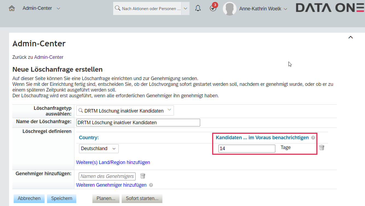Open the notifications bell icon
Viewport: 365px width, 206px height.
coord(198,8)
